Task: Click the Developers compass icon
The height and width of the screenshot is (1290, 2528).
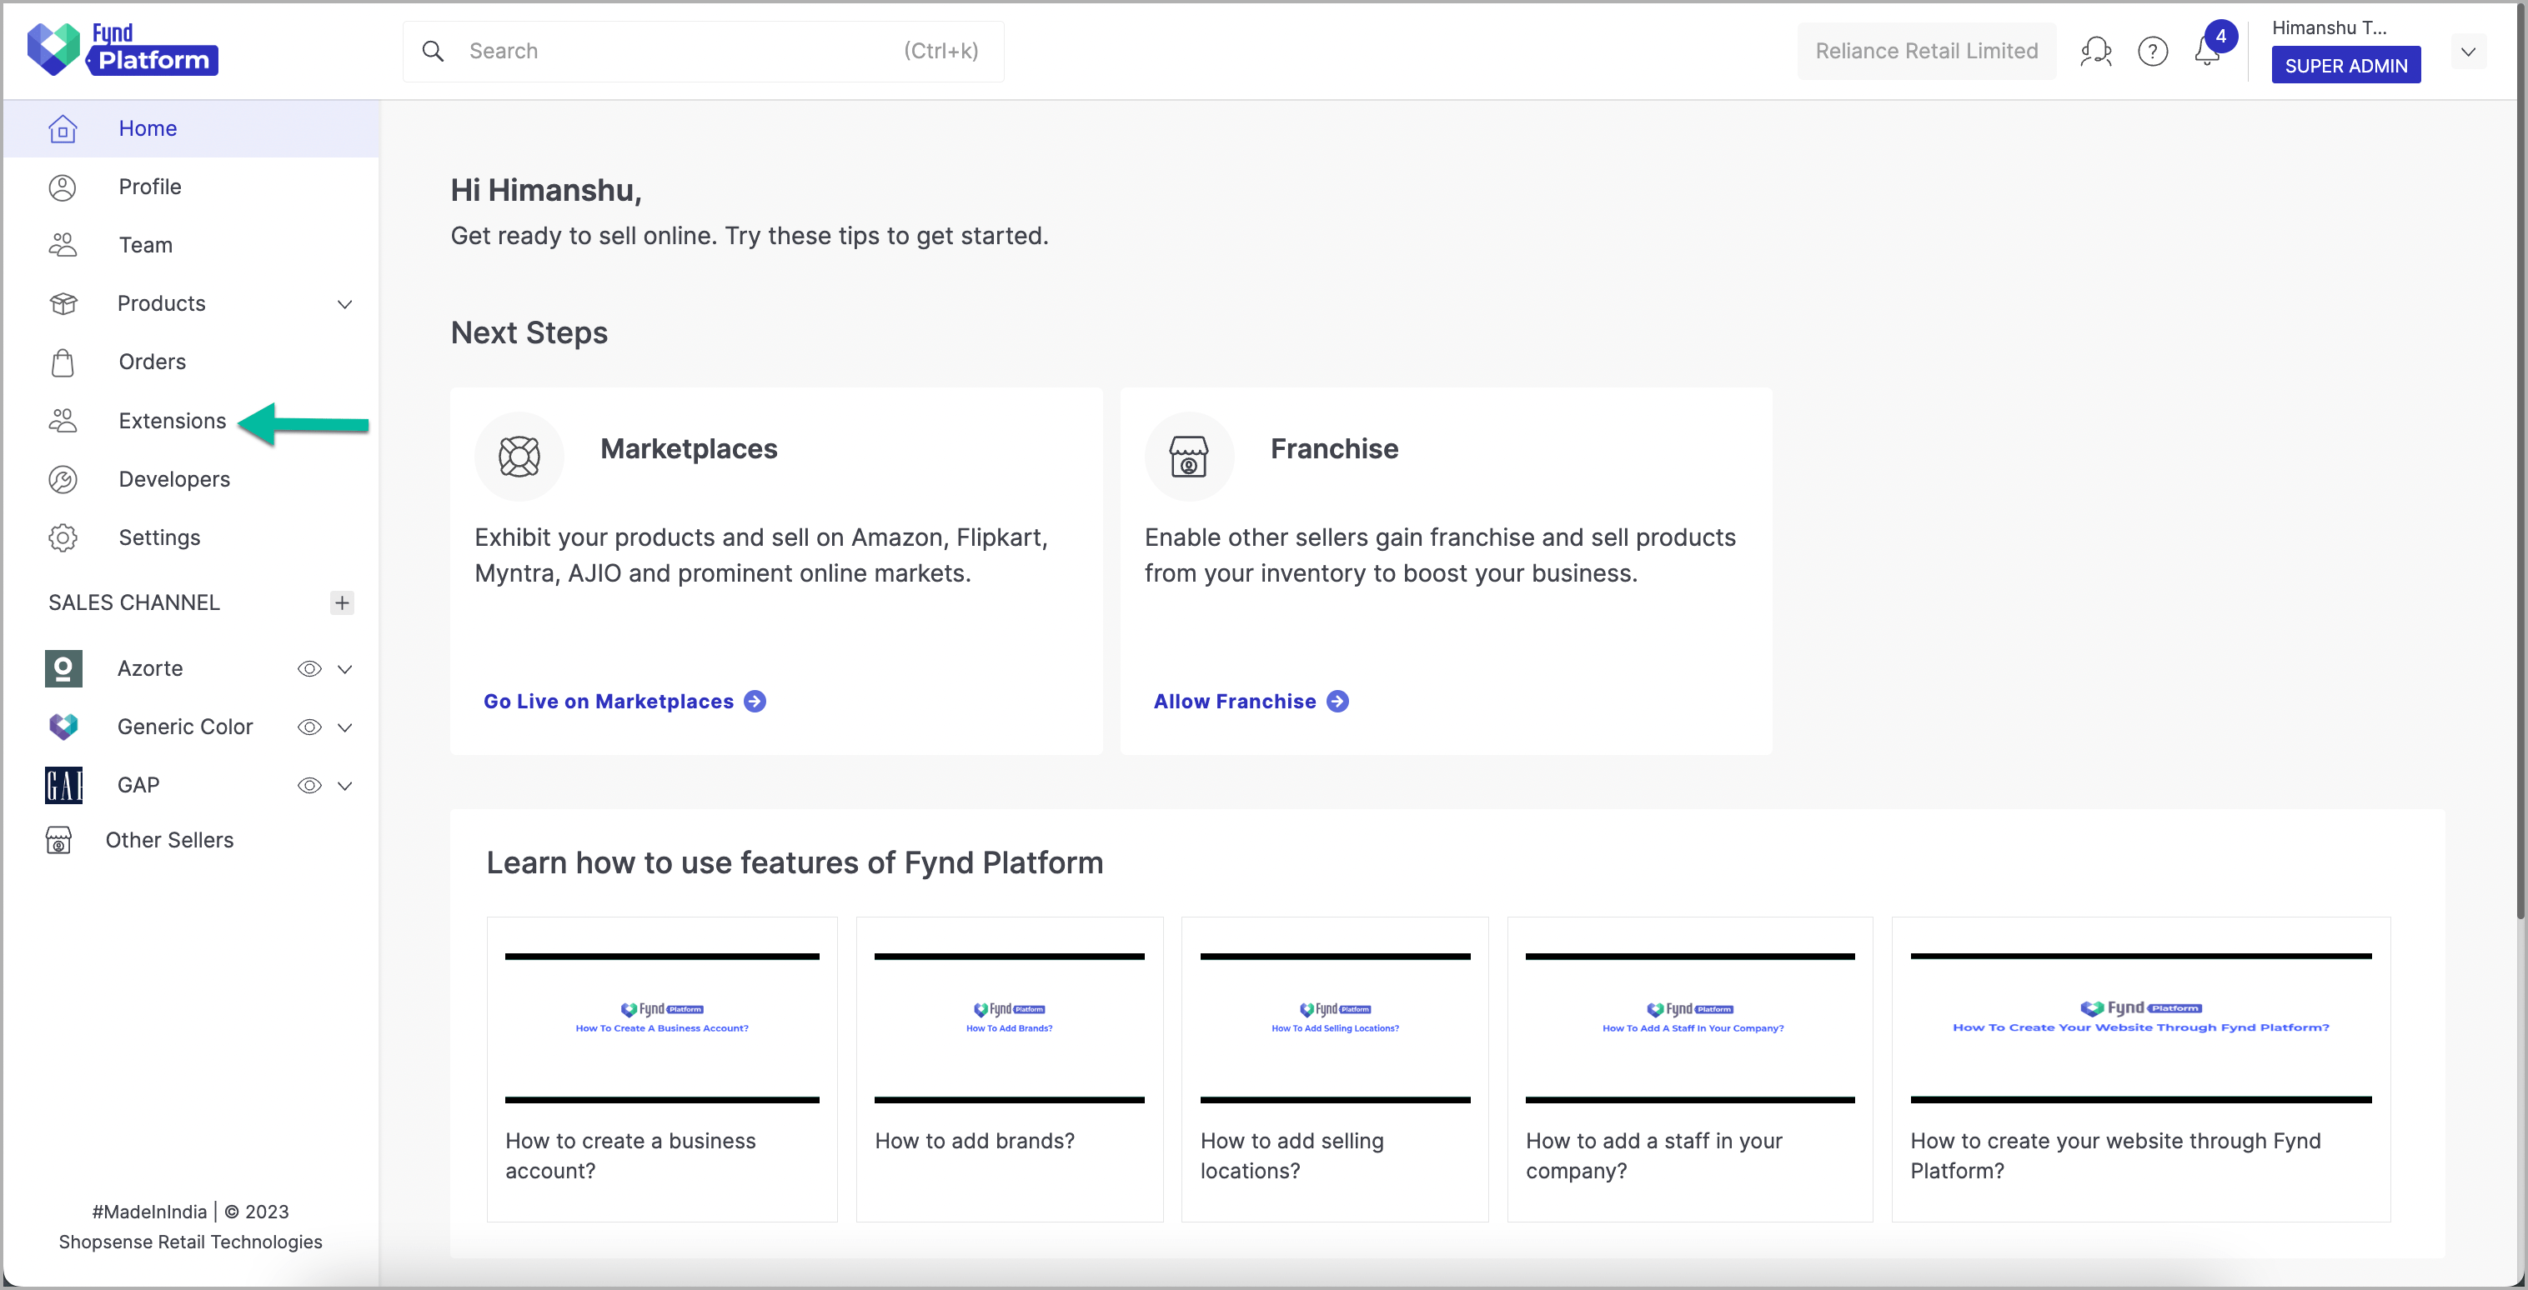Action: click(63, 478)
